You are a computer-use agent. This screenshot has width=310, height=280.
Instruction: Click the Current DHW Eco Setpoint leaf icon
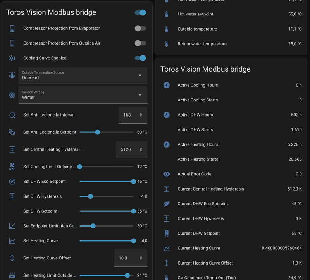click(167, 204)
